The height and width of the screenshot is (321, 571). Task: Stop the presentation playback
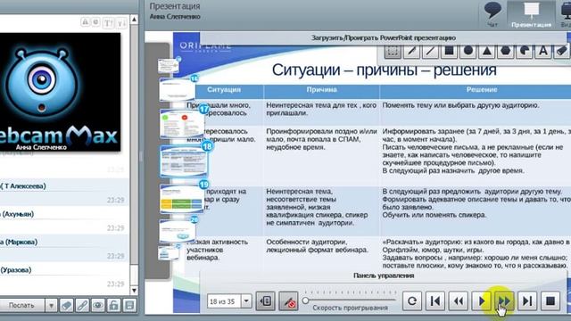click(x=550, y=301)
